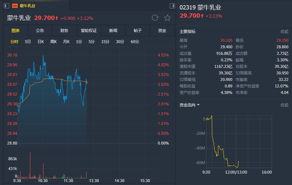Click the 蒙牛乳业 window title tab
Viewport: 292px width, 185px height.
[28, 6]
